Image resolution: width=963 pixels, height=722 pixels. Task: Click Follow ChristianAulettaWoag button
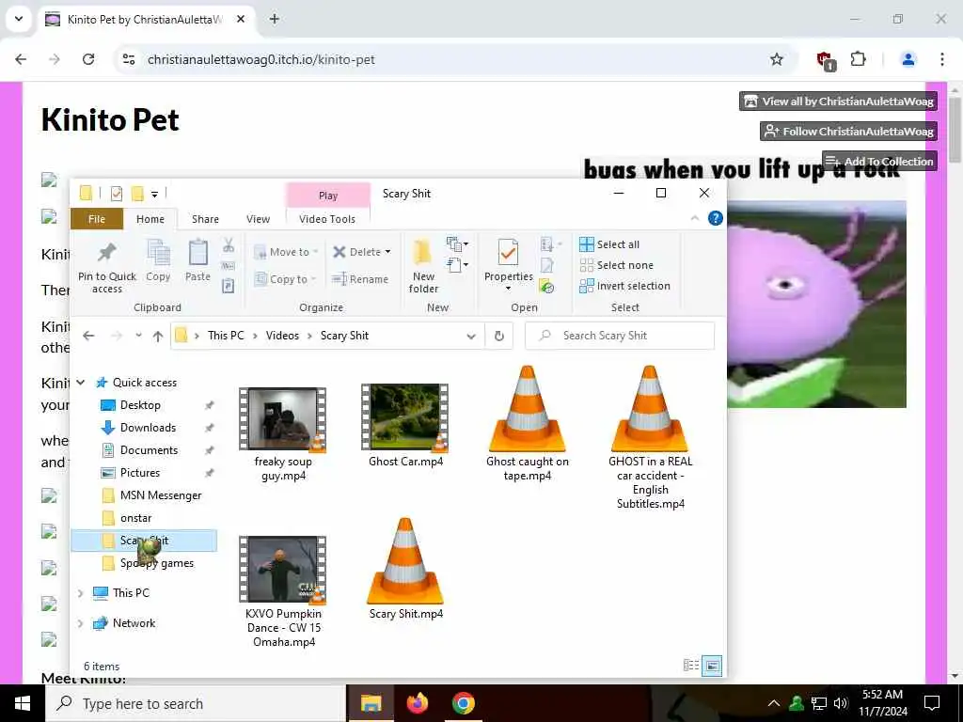click(x=849, y=132)
